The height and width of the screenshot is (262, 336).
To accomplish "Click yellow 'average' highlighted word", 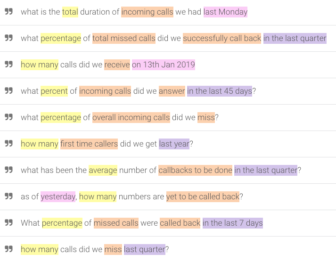I will point(103,170).
